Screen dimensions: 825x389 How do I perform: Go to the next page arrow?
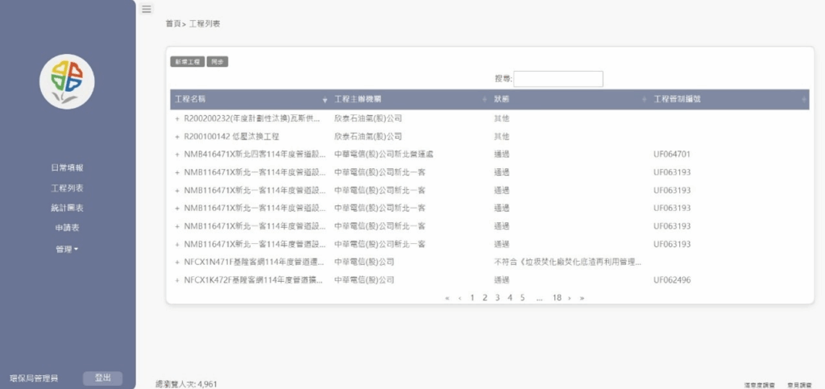(569, 298)
